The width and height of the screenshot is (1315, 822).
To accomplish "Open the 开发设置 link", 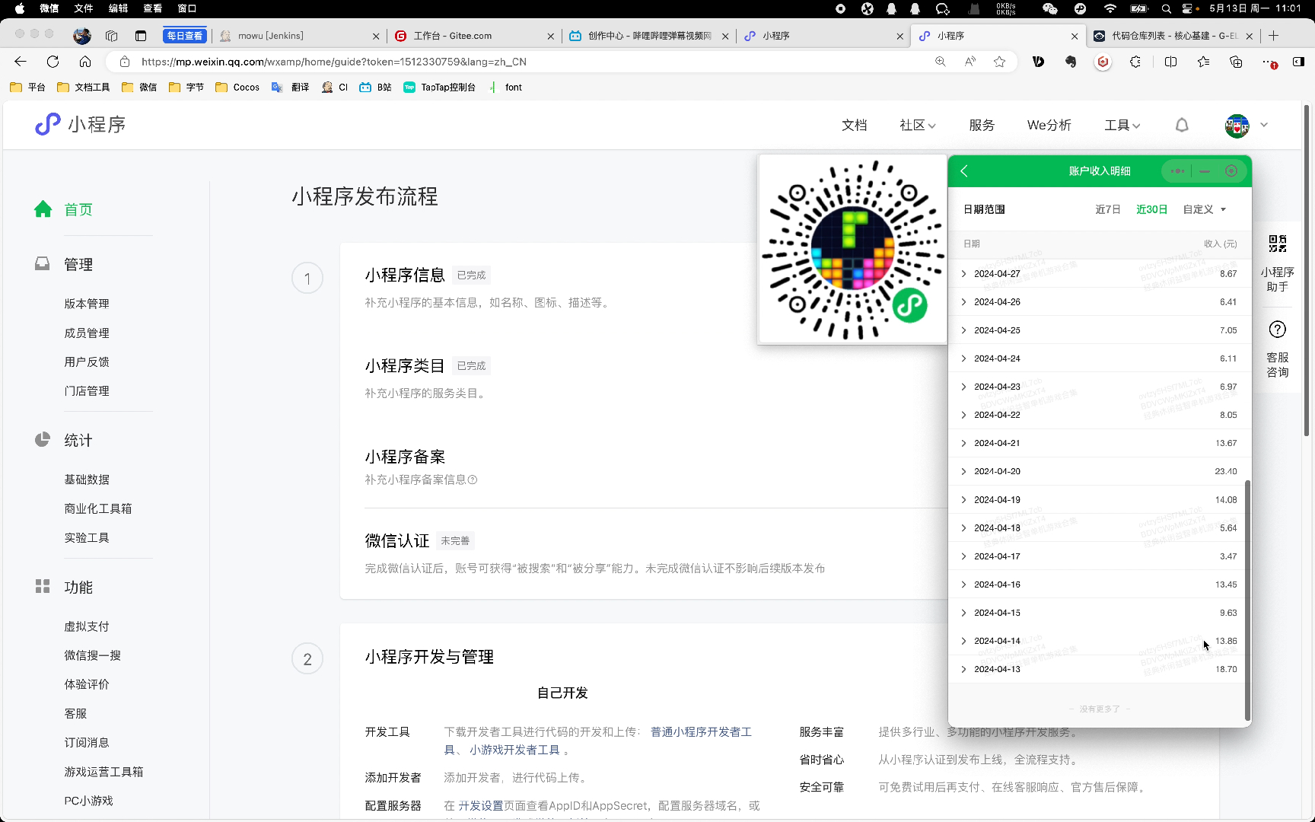I will (x=480, y=805).
